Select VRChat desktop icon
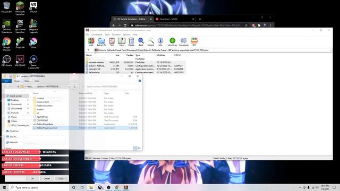Image resolution: width=340 pixels, height=191 pixels. [33, 7]
